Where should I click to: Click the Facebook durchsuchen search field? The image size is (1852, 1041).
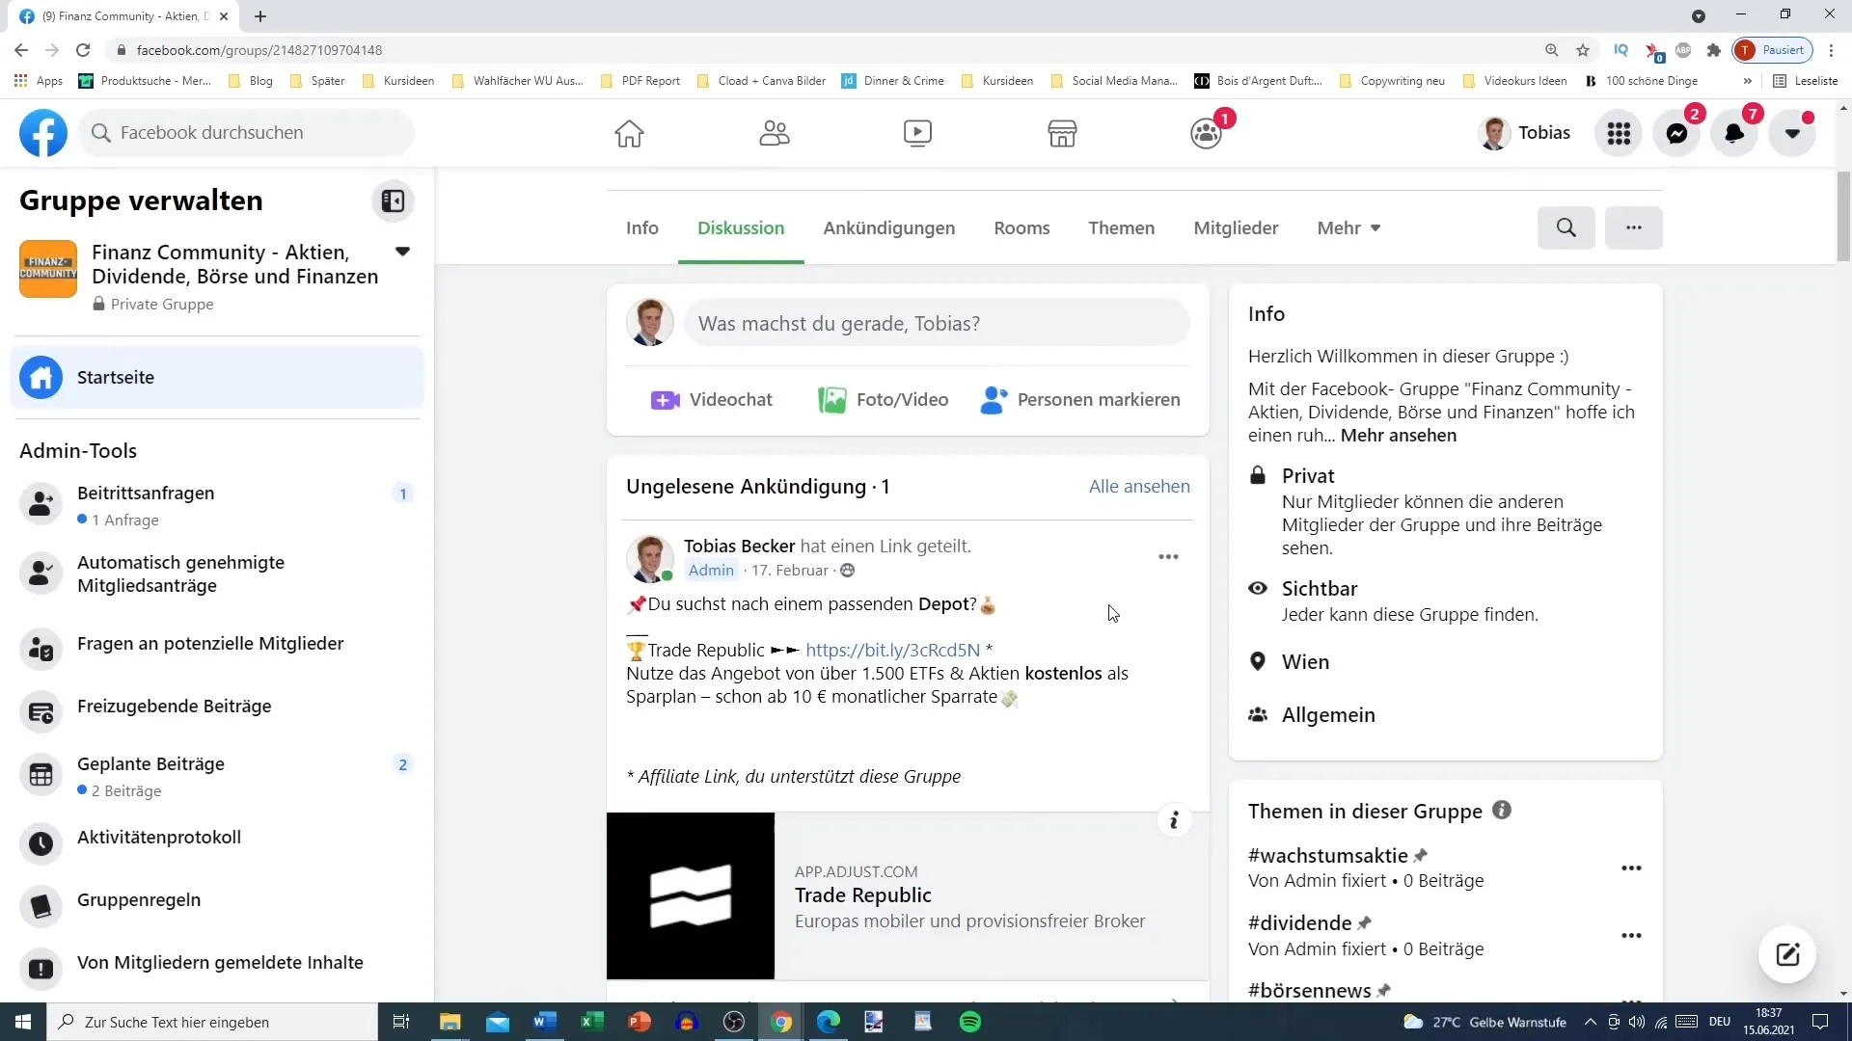tap(247, 133)
